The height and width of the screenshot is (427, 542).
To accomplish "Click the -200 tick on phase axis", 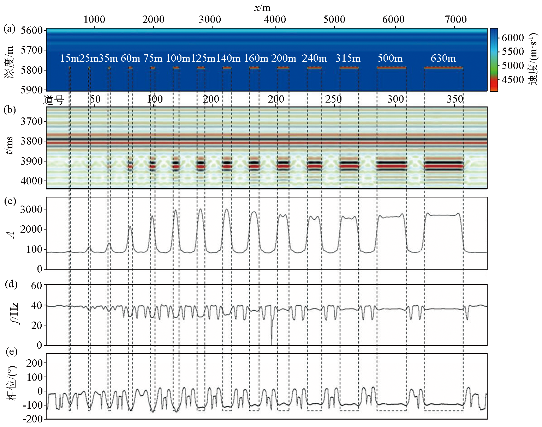I will pos(33,419).
